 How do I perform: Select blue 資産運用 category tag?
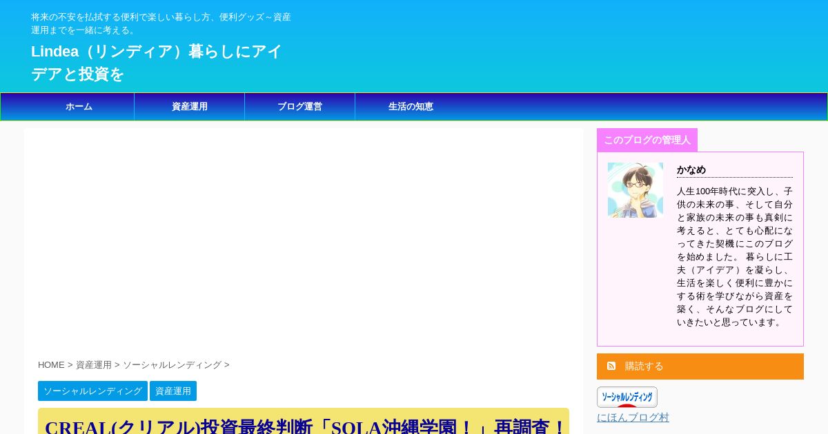tap(173, 391)
